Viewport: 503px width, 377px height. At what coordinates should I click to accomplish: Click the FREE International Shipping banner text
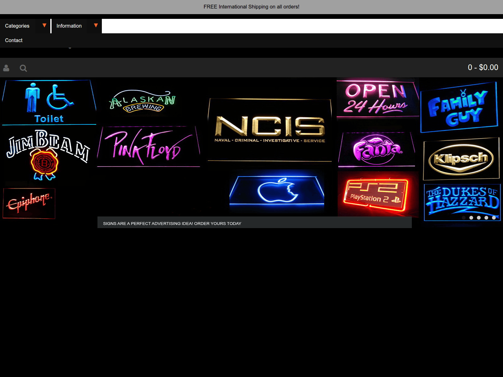(251, 7)
